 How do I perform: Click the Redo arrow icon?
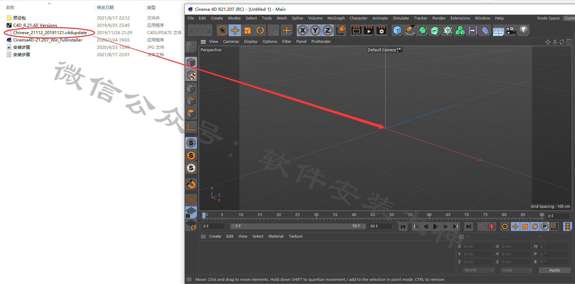[206, 31]
